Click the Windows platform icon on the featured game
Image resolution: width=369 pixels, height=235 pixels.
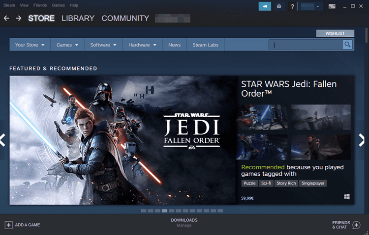347,197
